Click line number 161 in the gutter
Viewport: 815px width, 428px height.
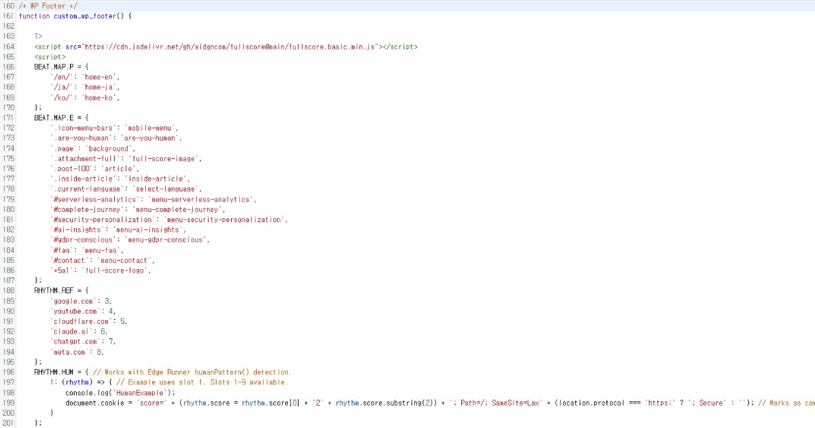[7, 16]
